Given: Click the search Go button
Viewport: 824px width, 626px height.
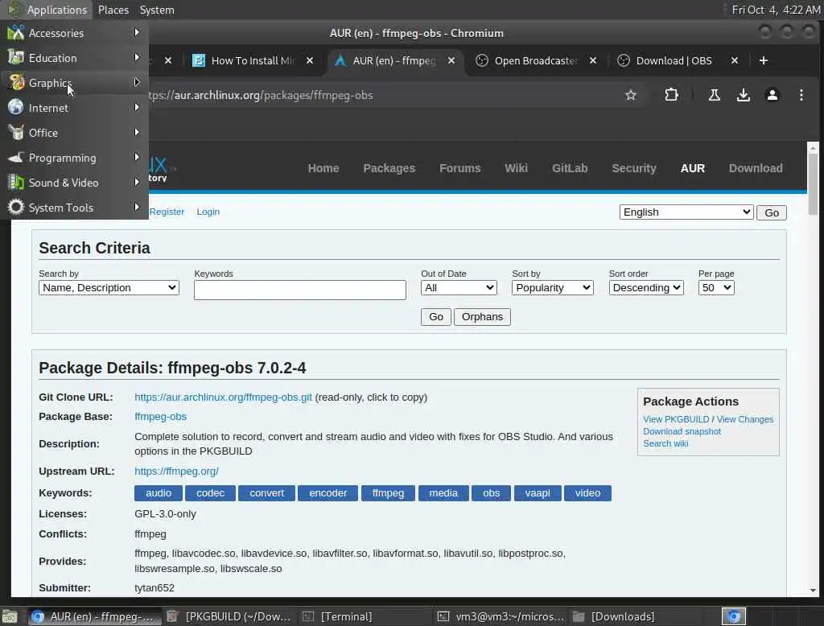Looking at the screenshot, I should pyautogui.click(x=435, y=317).
